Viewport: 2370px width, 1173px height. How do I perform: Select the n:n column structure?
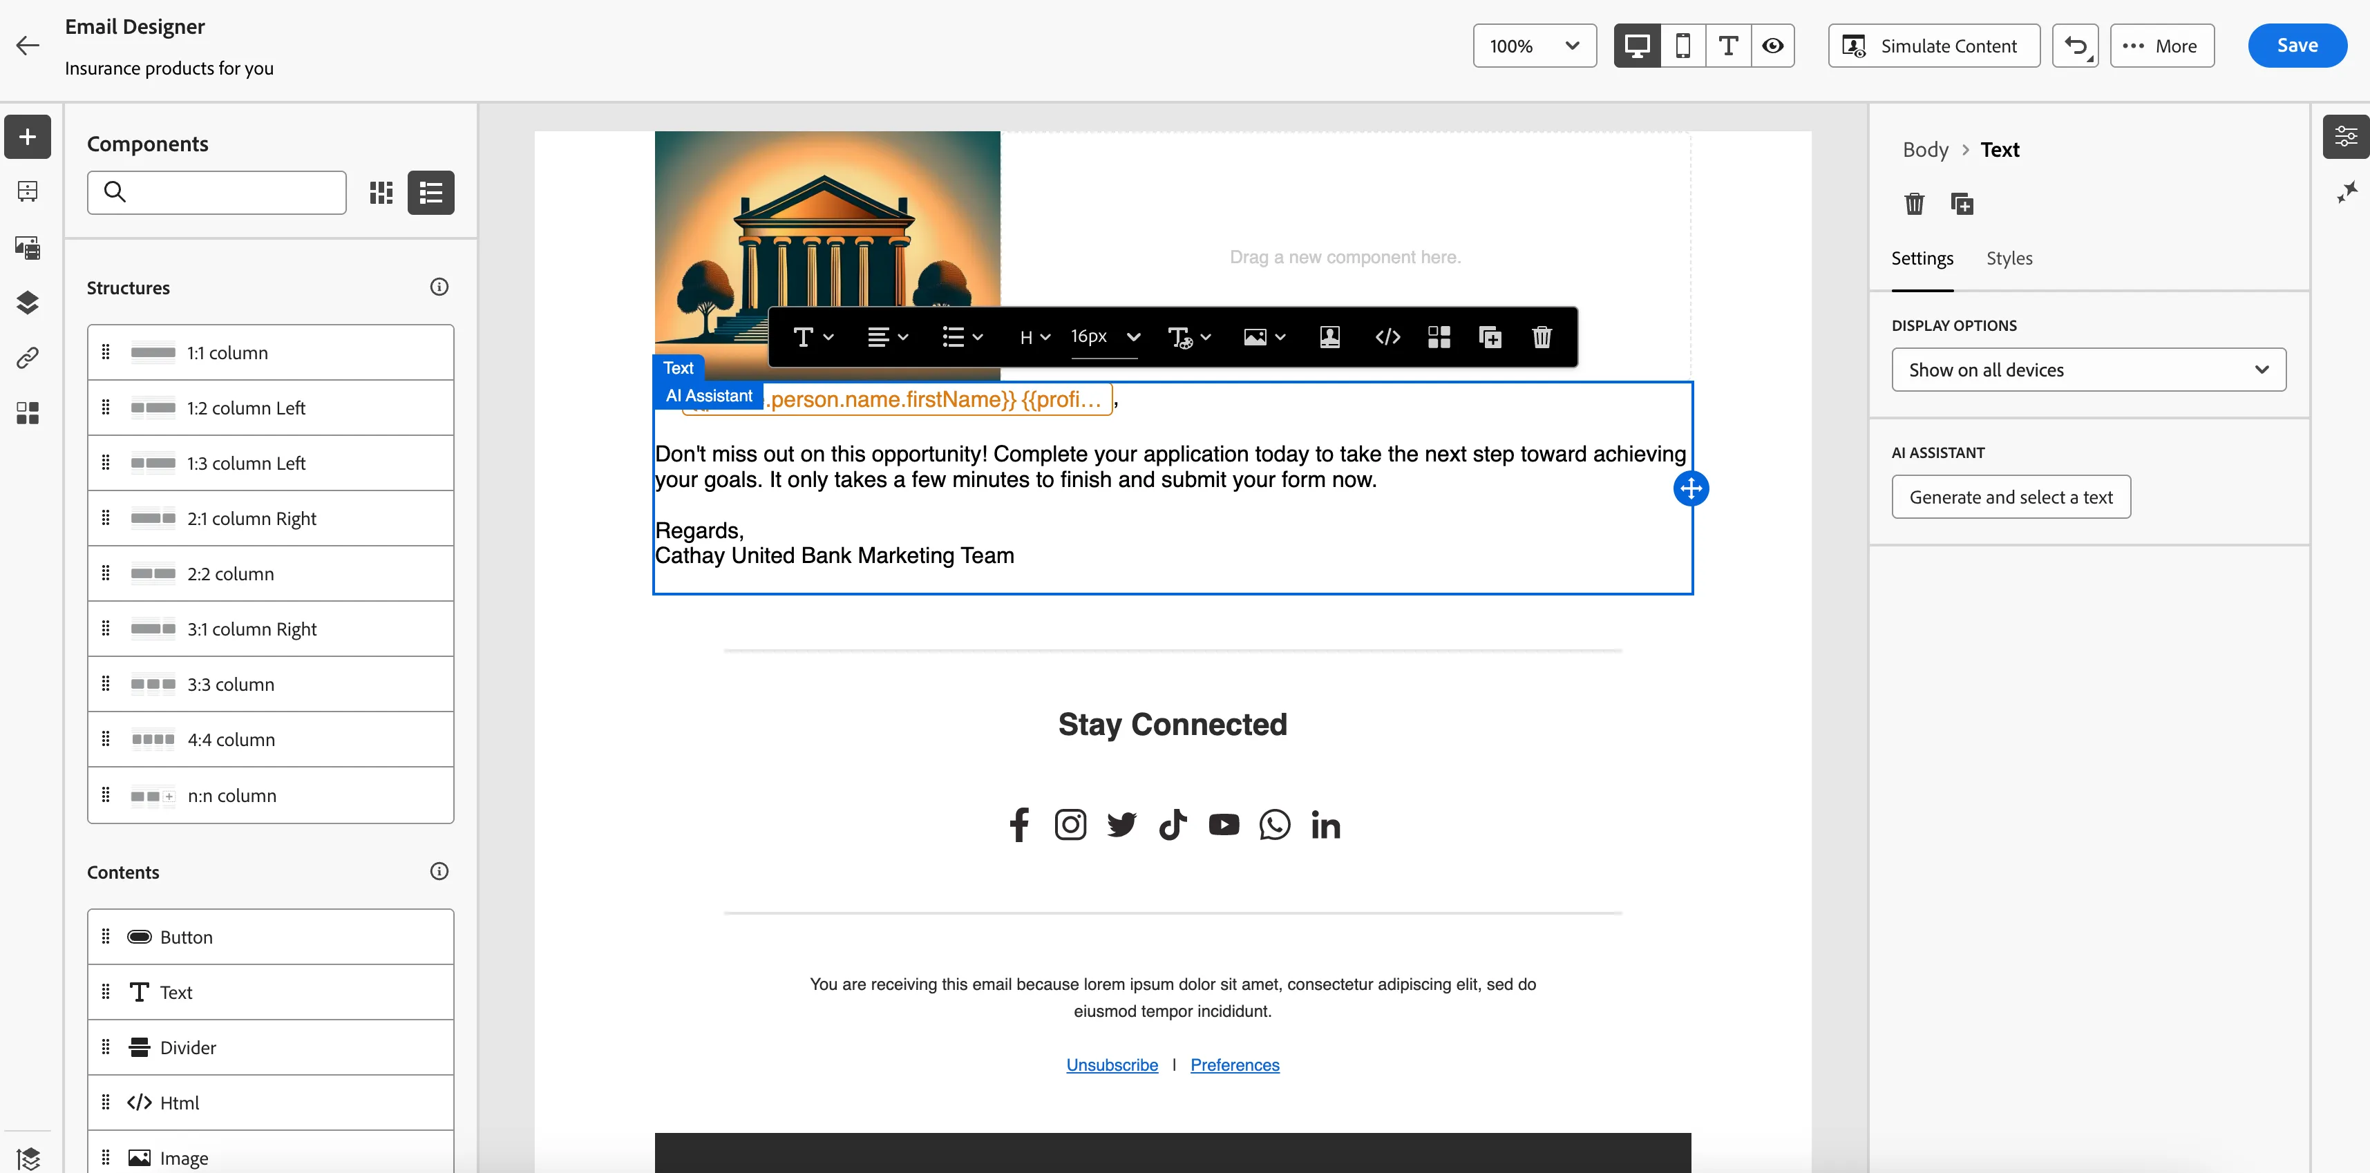pyautogui.click(x=270, y=795)
